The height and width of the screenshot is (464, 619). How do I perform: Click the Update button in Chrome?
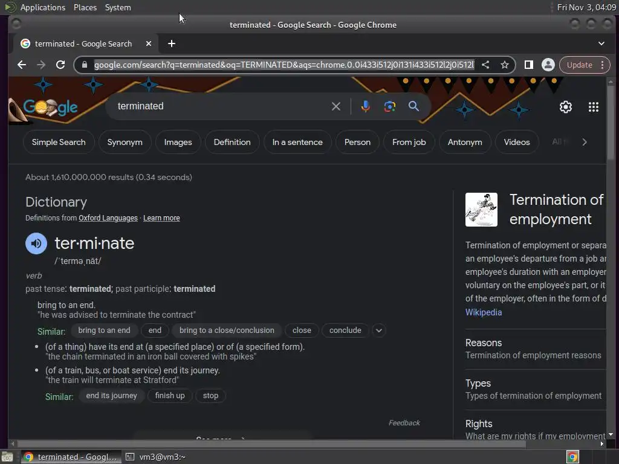click(x=579, y=65)
